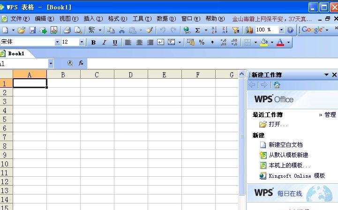
Task: Apply currency style icon
Action: (x=190, y=42)
